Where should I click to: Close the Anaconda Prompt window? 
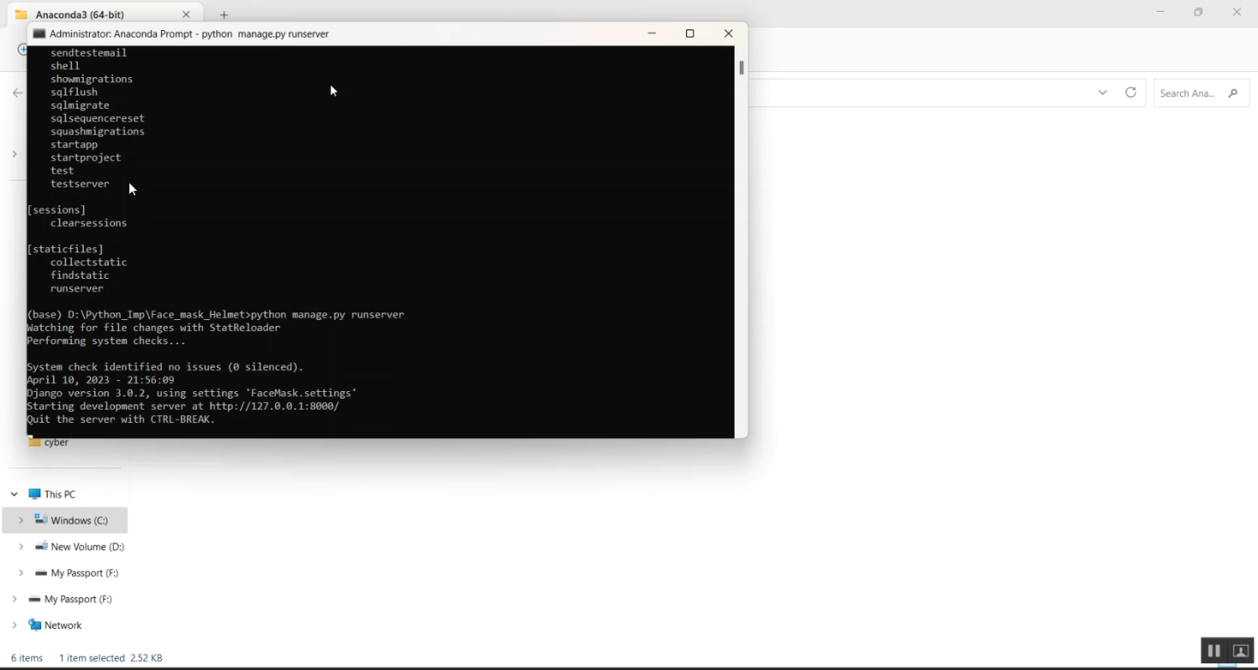click(729, 33)
